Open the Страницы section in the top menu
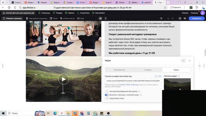Viewport: 206px width, 116px height. [44, 13]
